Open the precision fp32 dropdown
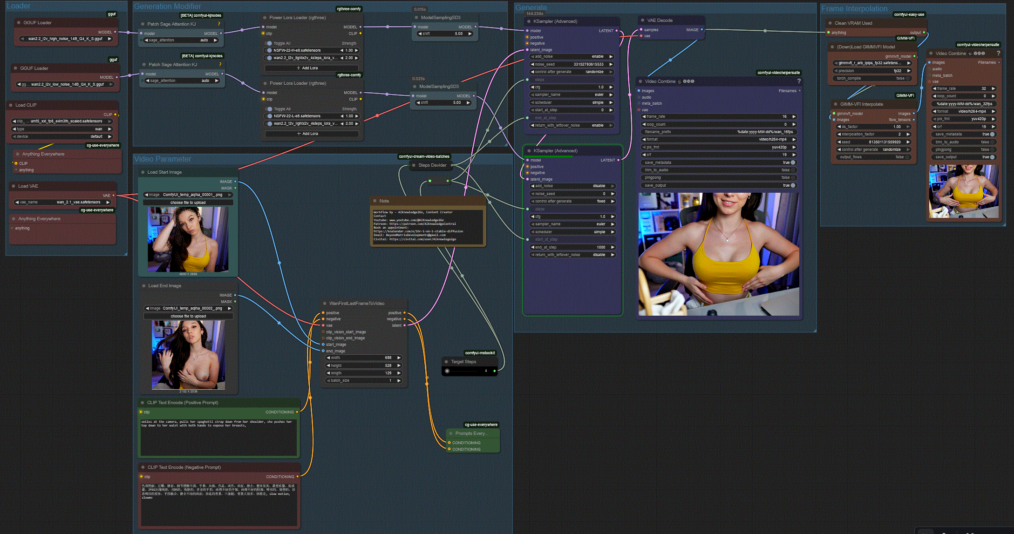The height and width of the screenshot is (534, 1014). click(x=871, y=71)
